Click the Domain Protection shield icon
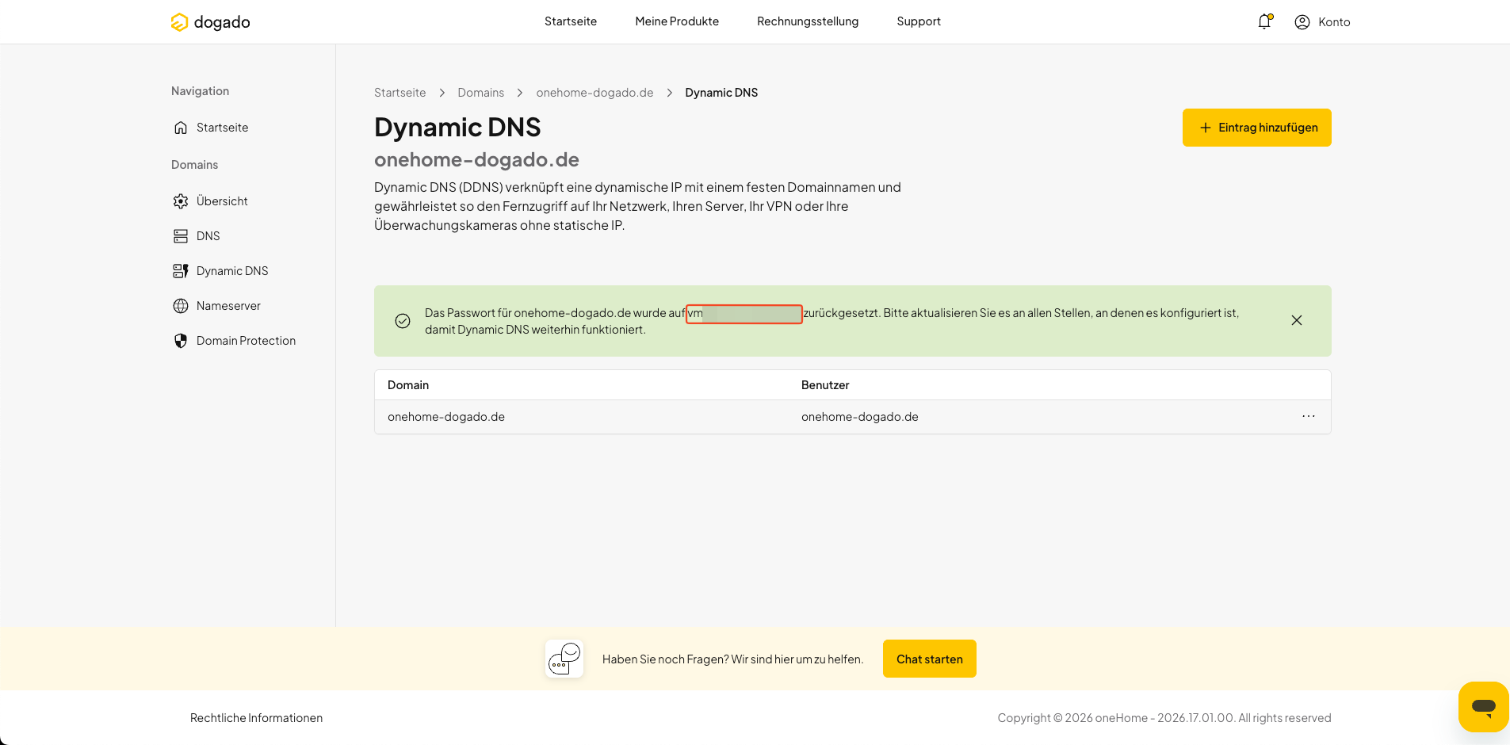Viewport: 1510px width, 745px height. (181, 341)
